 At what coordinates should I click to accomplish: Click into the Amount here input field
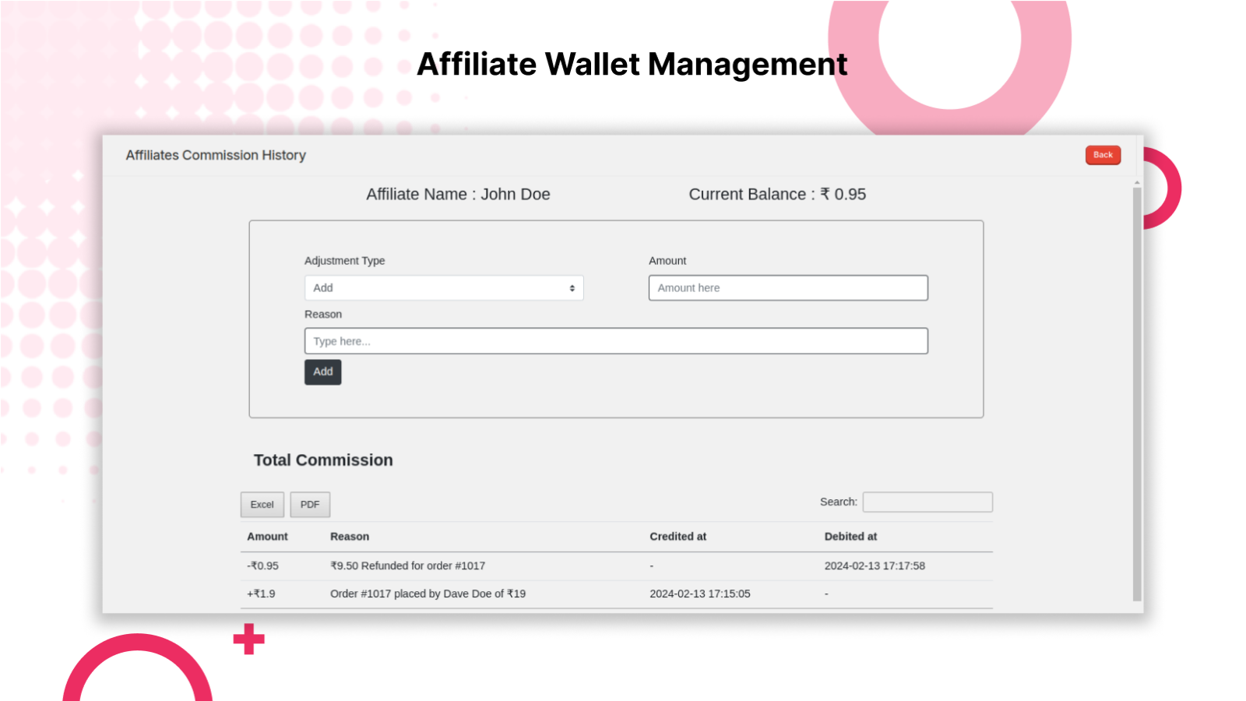[x=788, y=287]
